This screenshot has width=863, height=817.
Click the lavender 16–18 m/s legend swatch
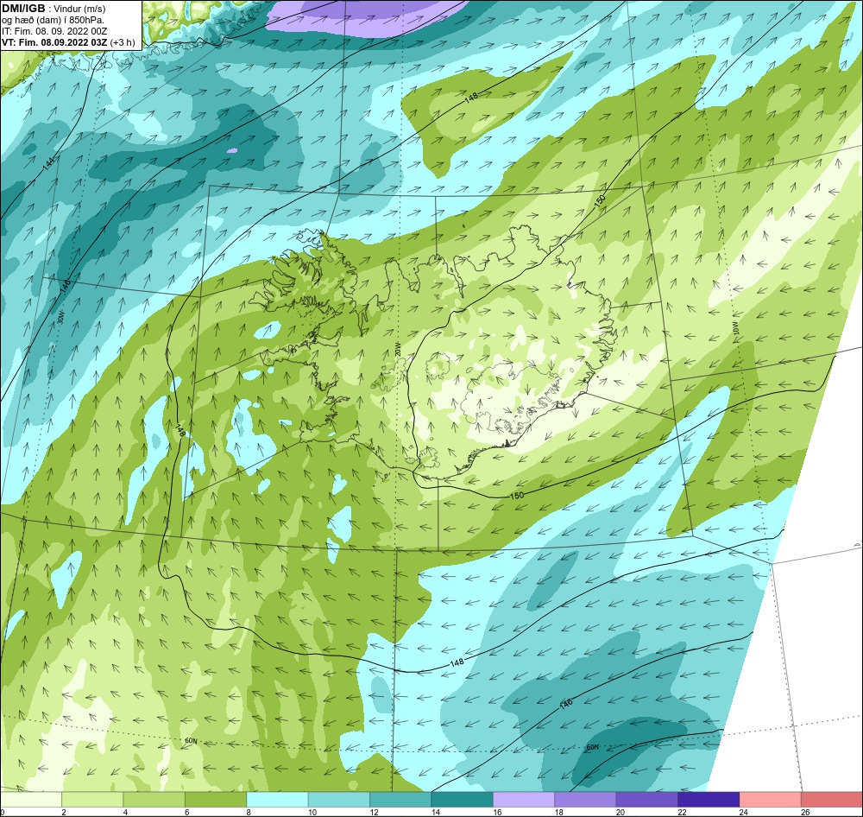[524, 800]
